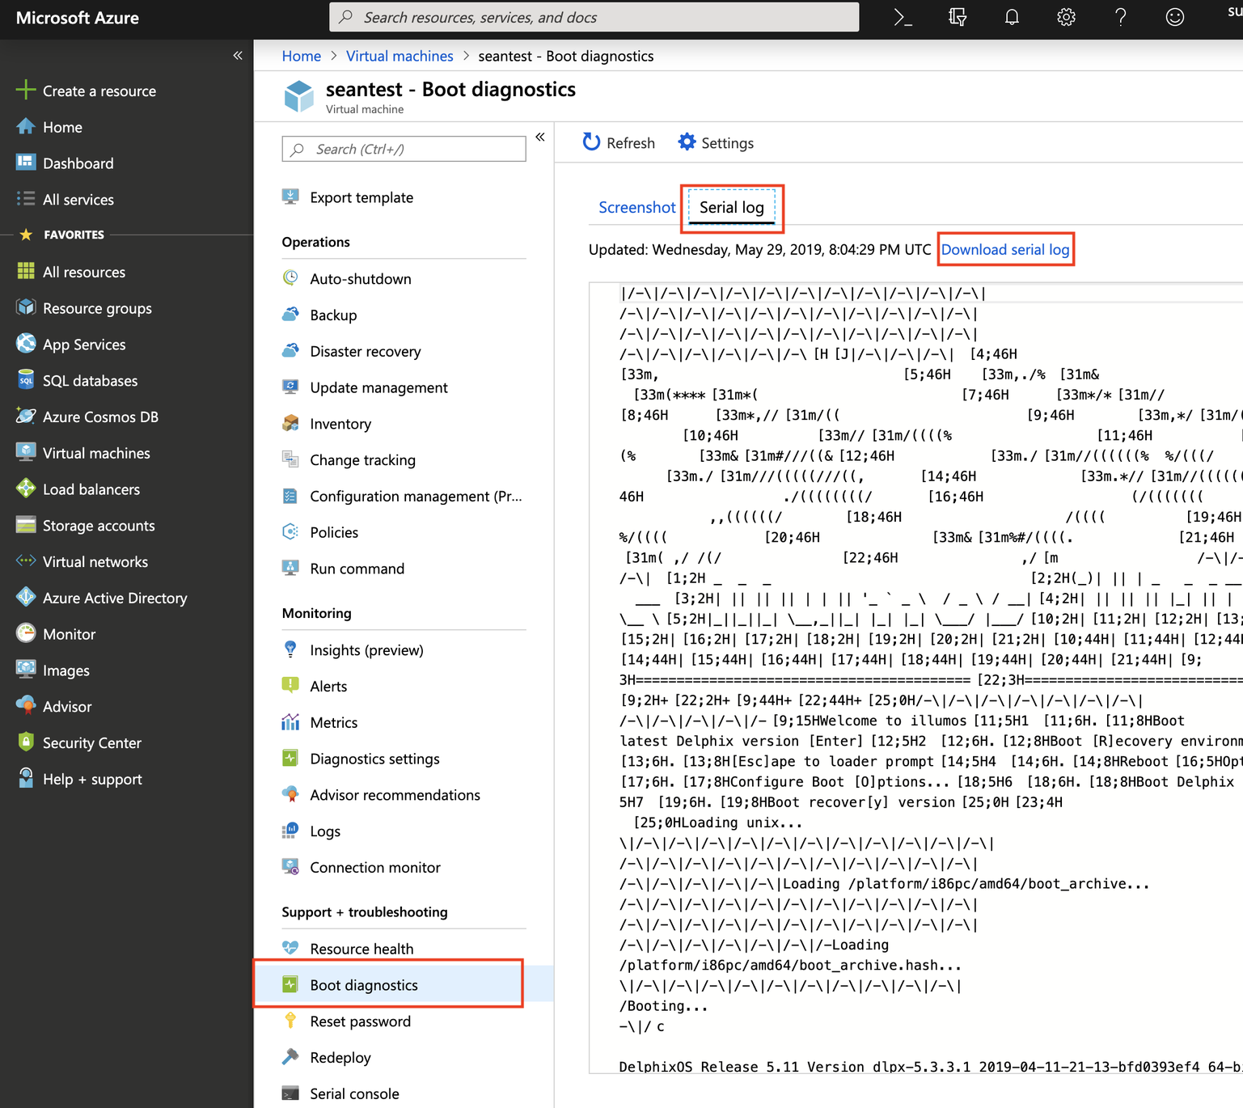Open the Cloud Shell terminal

(903, 17)
